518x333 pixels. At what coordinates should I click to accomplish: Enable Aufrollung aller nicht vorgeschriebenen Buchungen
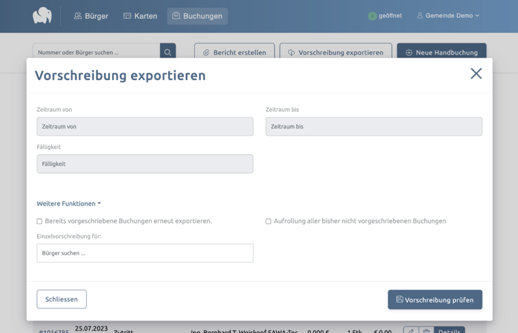[x=268, y=221]
